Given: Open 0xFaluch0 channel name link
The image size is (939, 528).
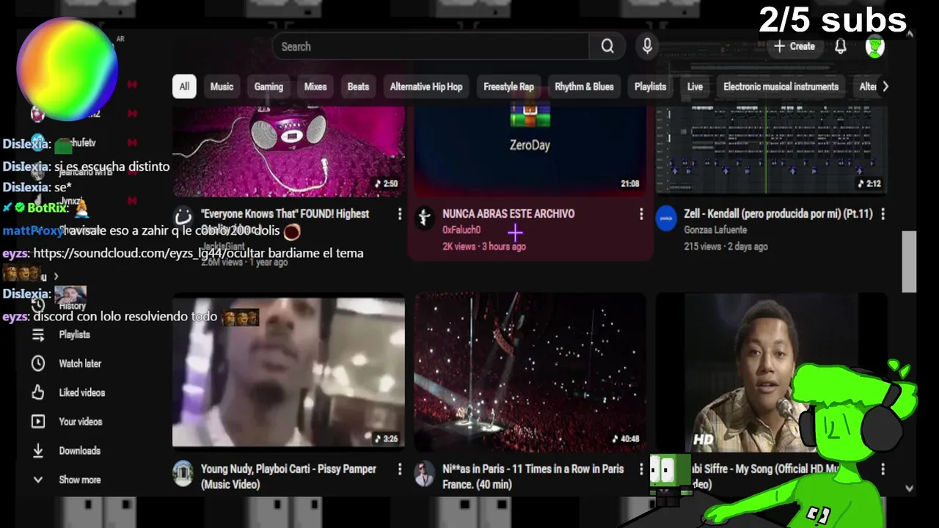Looking at the screenshot, I should tap(461, 230).
